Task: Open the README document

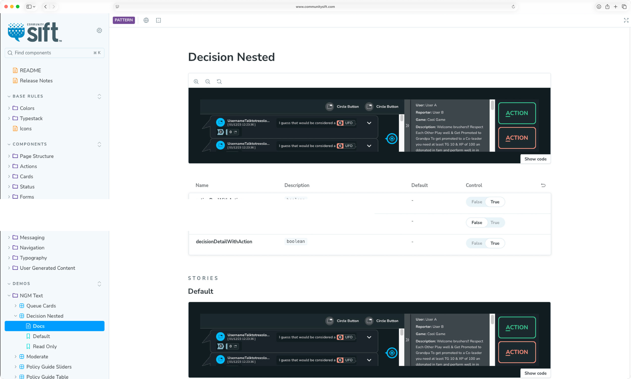Action: click(30, 70)
